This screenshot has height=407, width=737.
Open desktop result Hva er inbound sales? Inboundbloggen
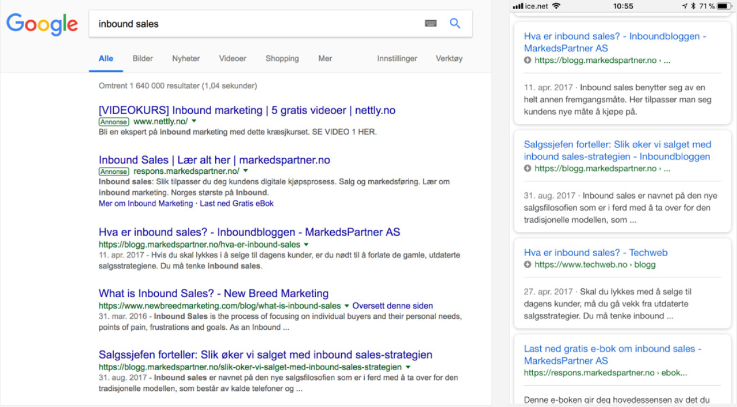coord(250,233)
